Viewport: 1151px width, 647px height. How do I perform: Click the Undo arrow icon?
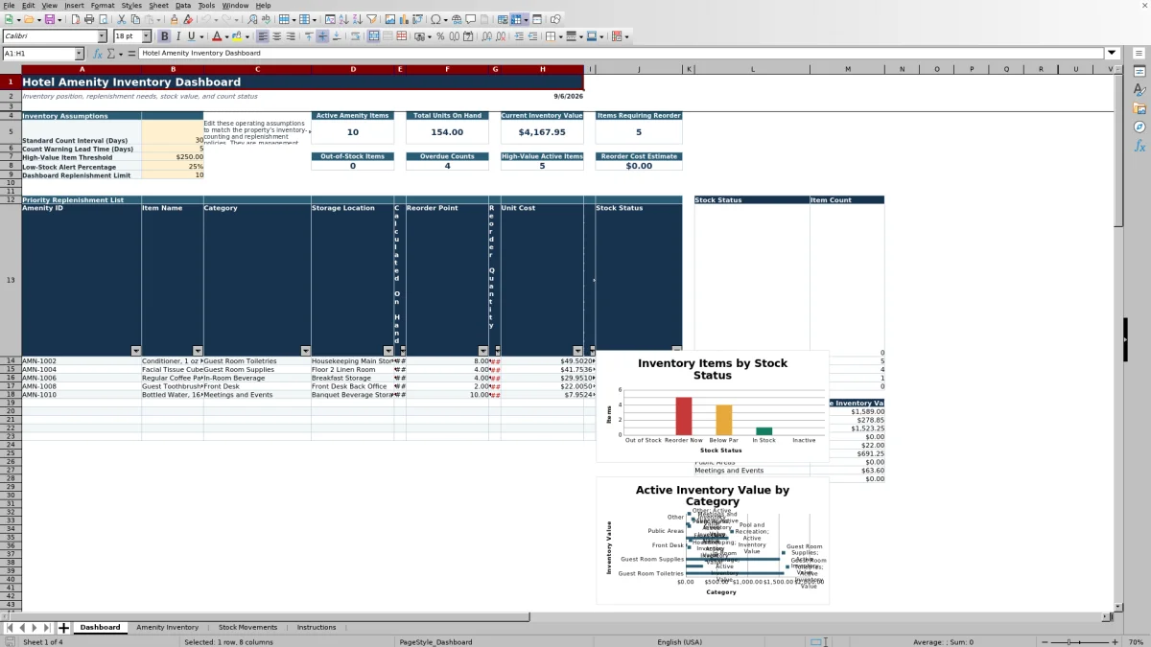(206, 19)
